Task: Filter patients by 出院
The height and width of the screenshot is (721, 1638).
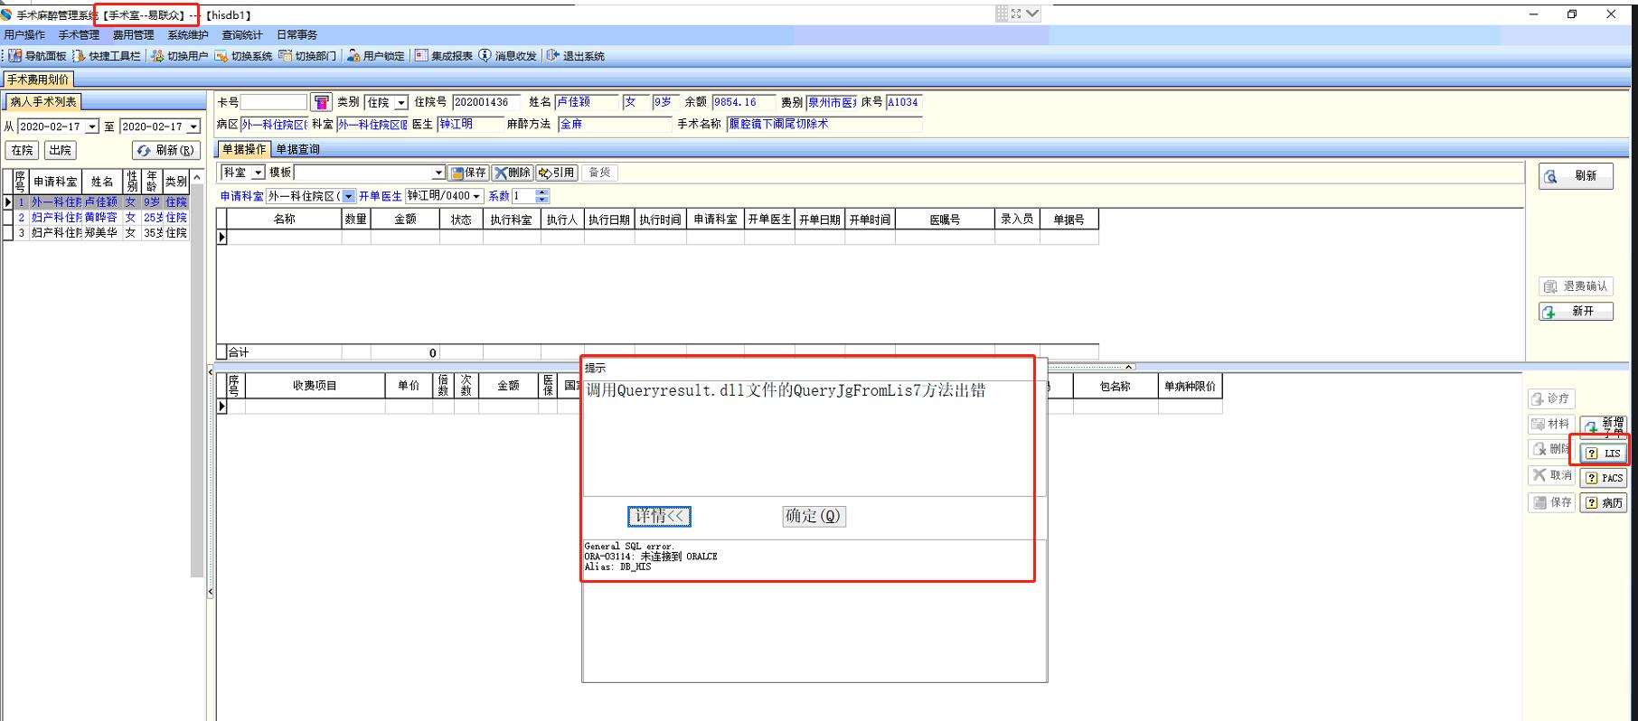Action: click(x=61, y=150)
